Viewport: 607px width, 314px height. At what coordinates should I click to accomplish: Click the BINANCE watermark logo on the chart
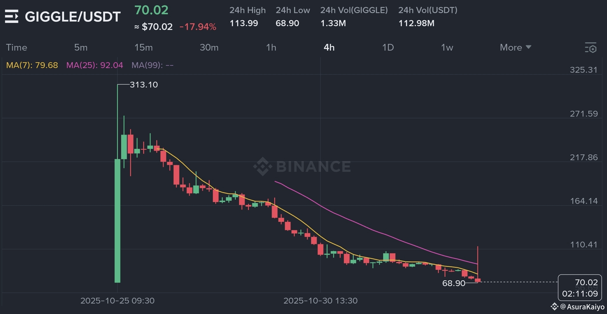tap(302, 167)
